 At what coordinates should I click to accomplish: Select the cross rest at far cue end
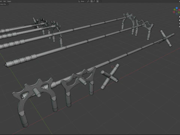point(166,38)
